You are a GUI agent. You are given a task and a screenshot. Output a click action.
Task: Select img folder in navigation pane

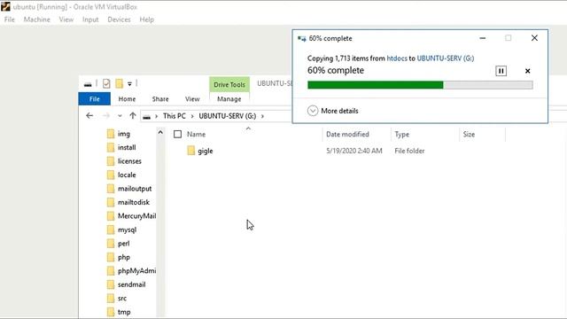tap(124, 134)
